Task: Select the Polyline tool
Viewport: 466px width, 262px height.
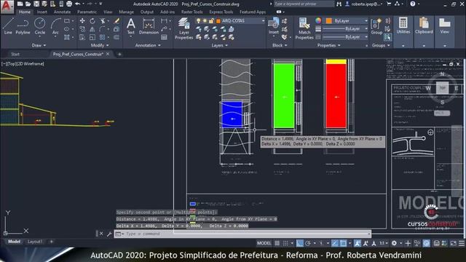Action: (x=23, y=26)
